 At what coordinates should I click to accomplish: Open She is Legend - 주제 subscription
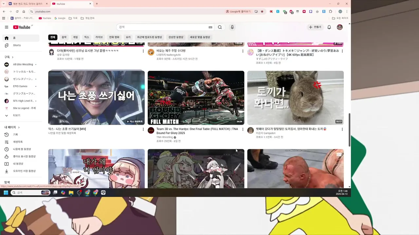21,108
